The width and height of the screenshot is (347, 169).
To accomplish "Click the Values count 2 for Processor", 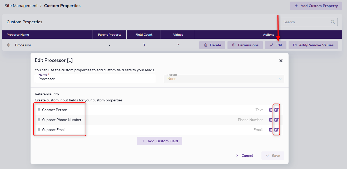I will pos(178,45).
